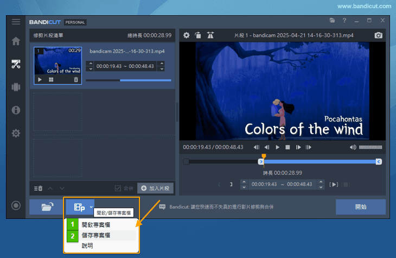Screen dimensions: 396x258
Task: Set end point bracket button
Action: tap(231, 184)
